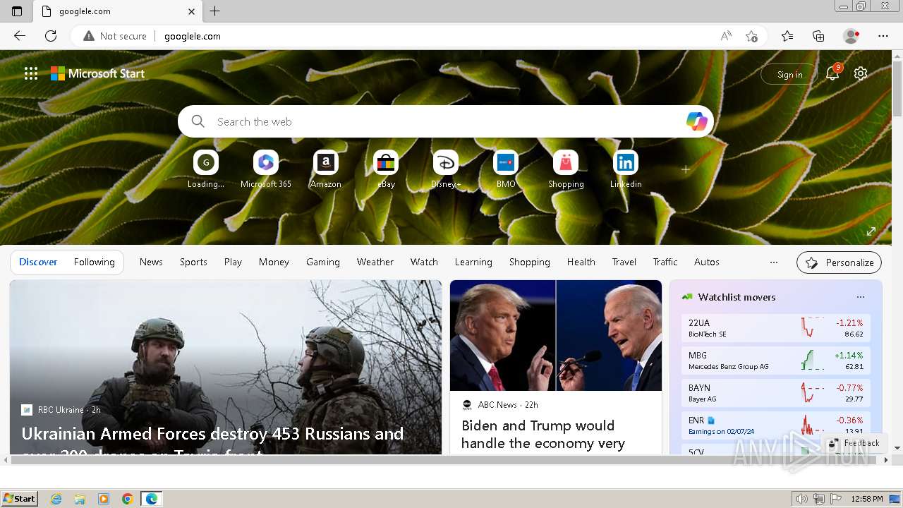
Task: Open the Windows Start menu
Action: click(x=20, y=498)
